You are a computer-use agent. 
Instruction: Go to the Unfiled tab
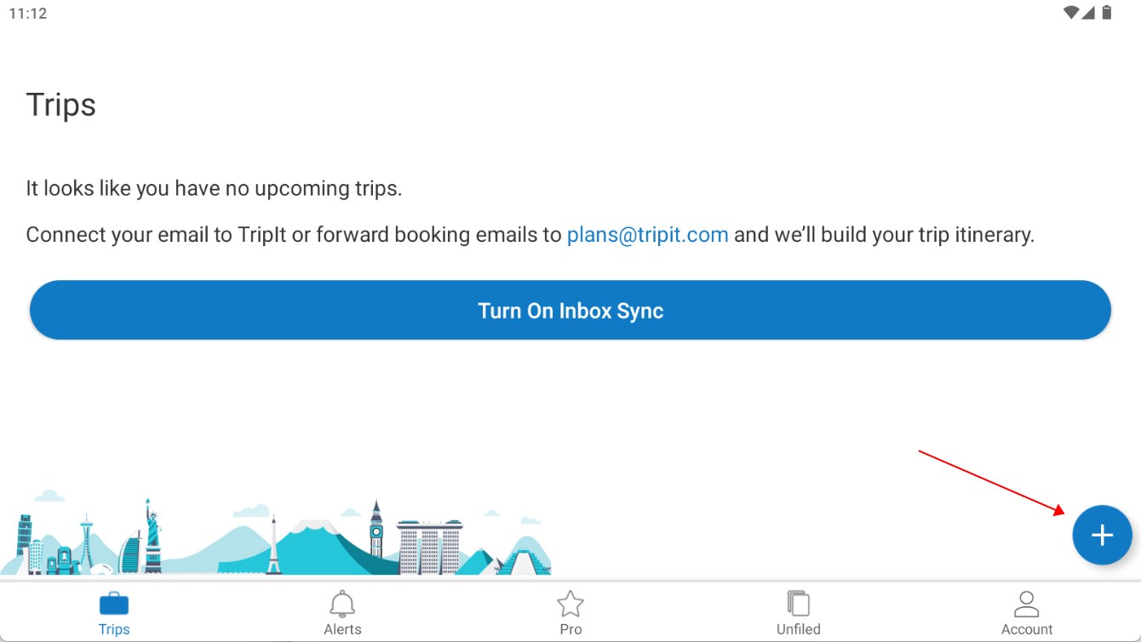click(799, 613)
